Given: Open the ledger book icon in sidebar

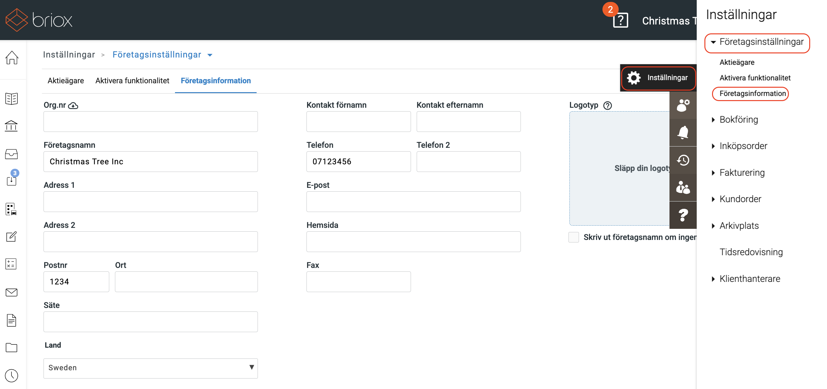Looking at the screenshot, I should click(x=11, y=99).
